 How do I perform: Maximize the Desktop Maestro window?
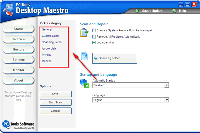187,4
